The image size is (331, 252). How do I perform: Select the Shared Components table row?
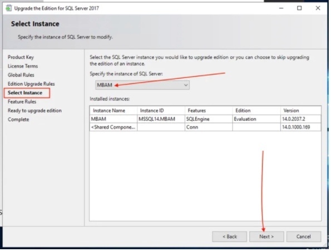point(205,127)
